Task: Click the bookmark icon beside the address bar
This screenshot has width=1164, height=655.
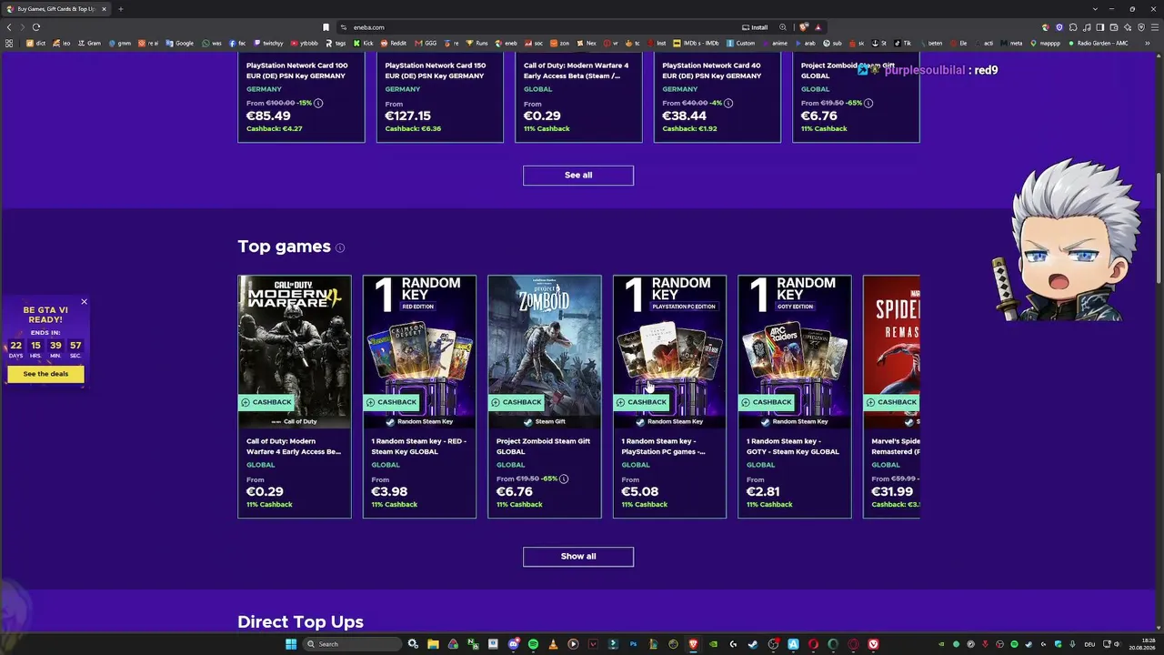Action: tap(326, 27)
